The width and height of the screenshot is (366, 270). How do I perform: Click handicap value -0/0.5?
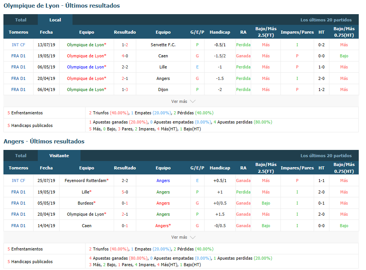pyautogui.click(x=220, y=226)
